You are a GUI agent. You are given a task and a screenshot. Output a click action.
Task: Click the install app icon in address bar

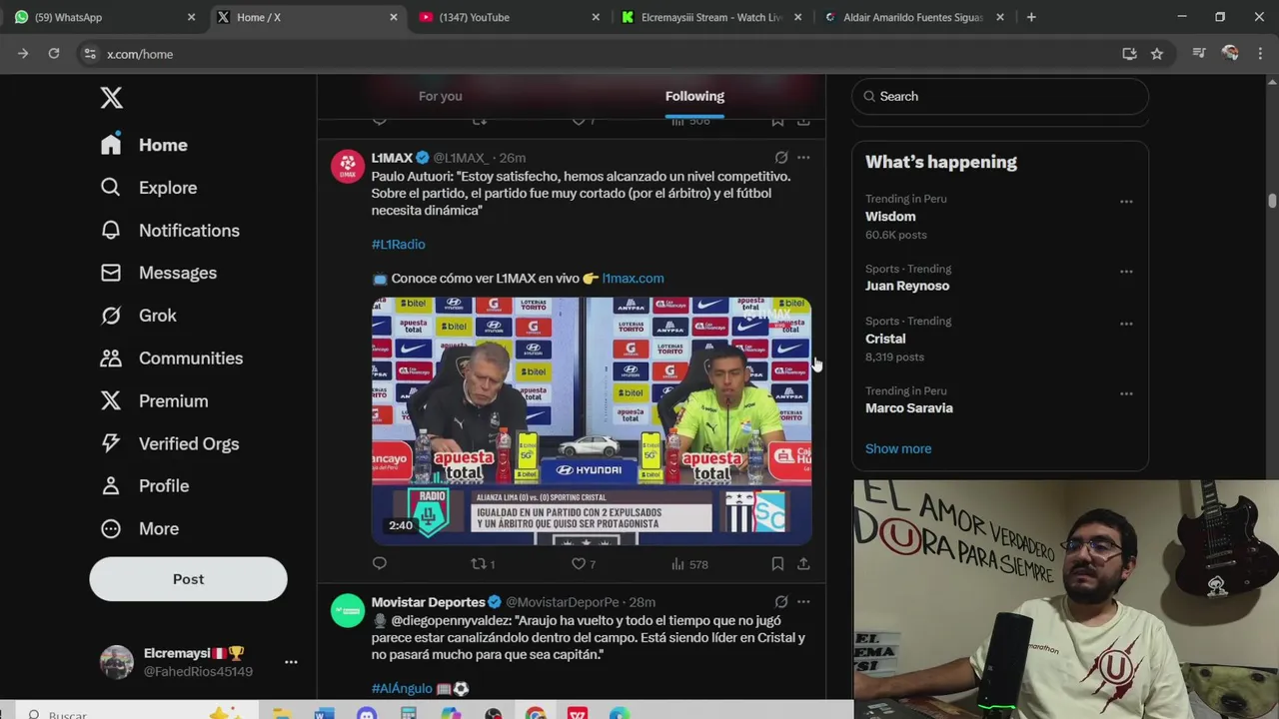click(1129, 54)
